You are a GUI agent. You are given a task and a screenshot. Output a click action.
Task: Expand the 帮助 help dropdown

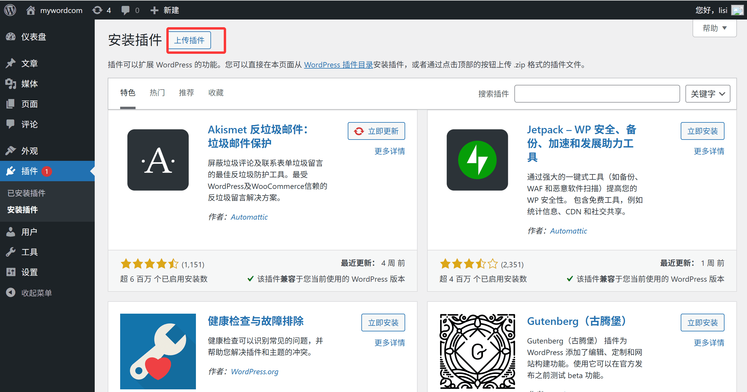pyautogui.click(x=714, y=28)
